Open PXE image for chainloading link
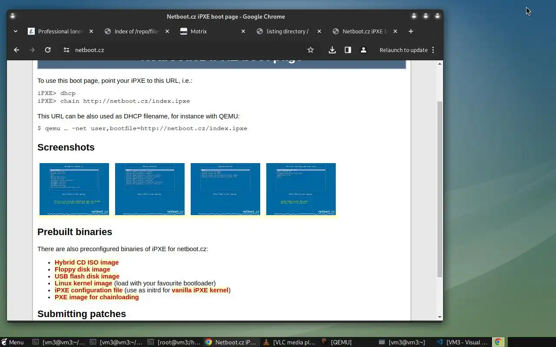Viewport: 556px width, 347px height. point(97,297)
